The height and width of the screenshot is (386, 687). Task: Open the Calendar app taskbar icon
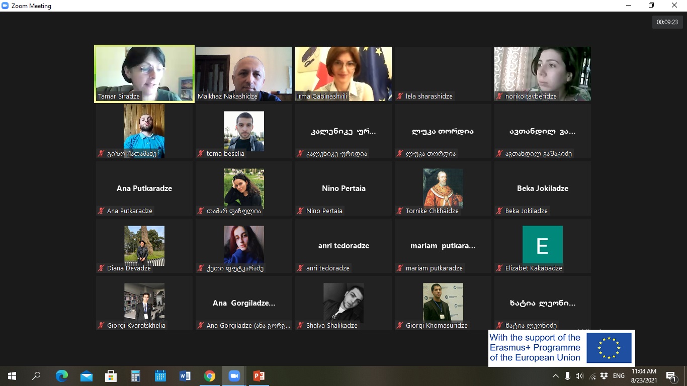160,376
